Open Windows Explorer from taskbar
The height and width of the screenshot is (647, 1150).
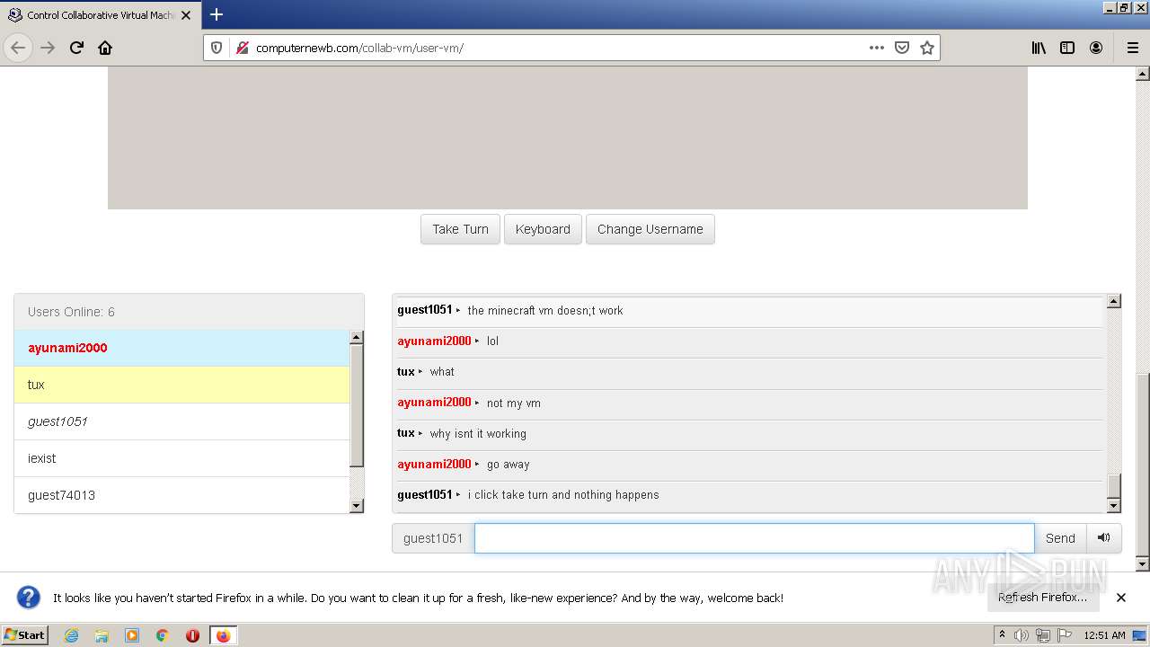tap(102, 635)
